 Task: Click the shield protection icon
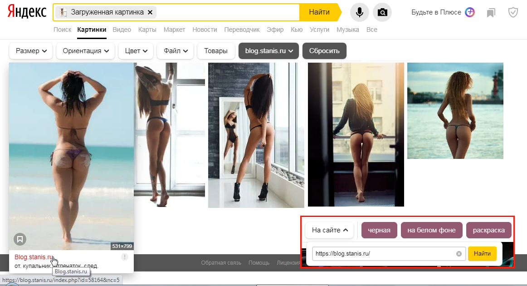[513, 12]
